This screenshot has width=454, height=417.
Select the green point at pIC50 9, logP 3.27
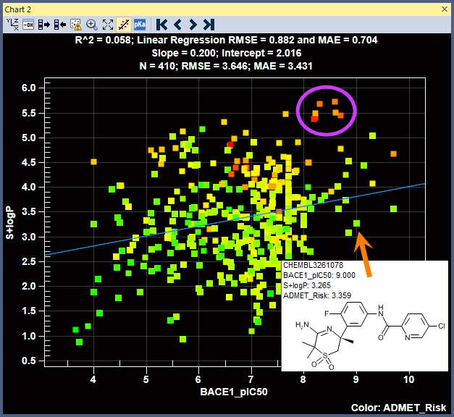[x=356, y=223]
